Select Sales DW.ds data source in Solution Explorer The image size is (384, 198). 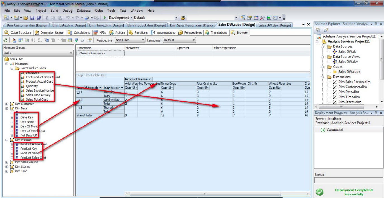coord(347,51)
